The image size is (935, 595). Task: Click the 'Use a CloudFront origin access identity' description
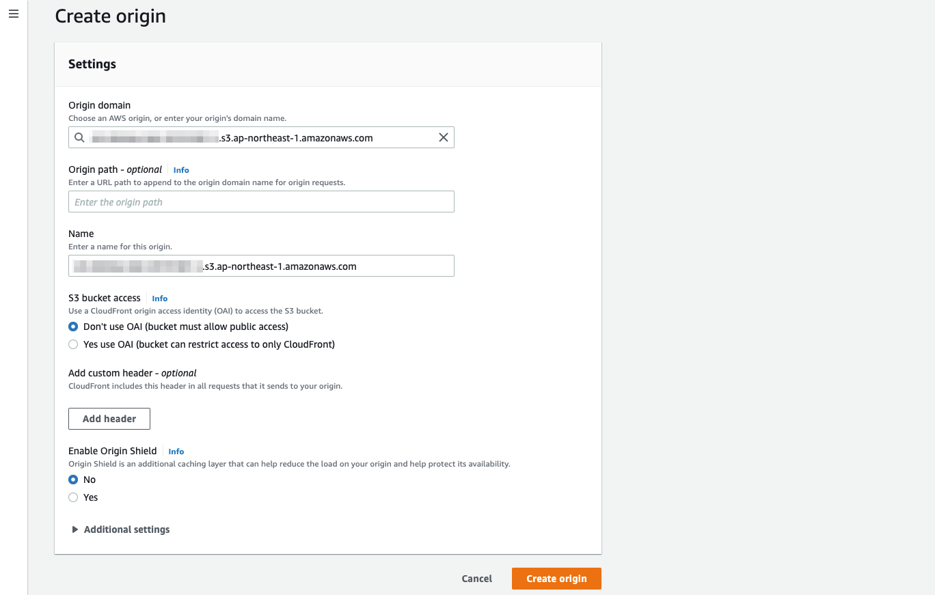tap(195, 311)
